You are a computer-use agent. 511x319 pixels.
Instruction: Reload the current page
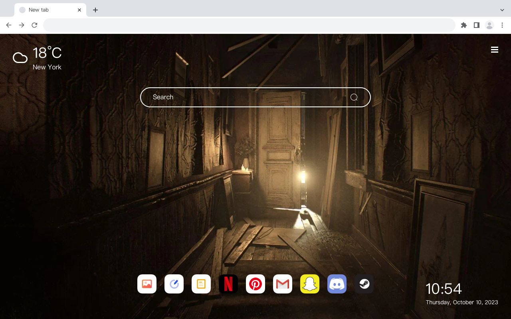point(34,25)
